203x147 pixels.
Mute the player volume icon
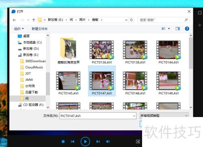[108, 141]
